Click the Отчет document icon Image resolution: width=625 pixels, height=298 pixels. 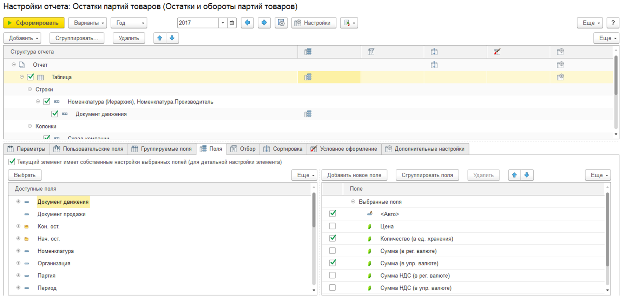click(x=22, y=65)
